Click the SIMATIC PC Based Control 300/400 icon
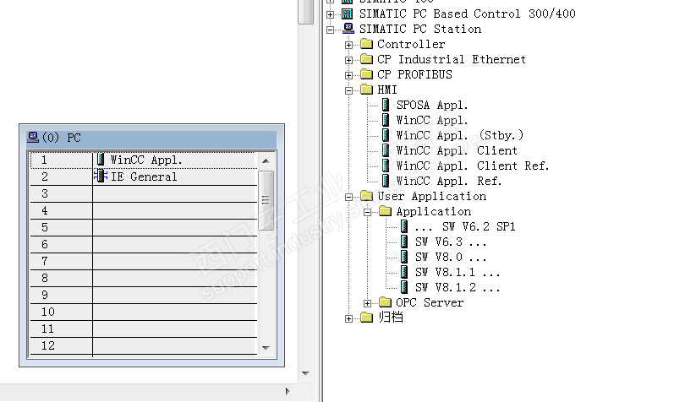Viewport: 674px width, 402px height. click(x=348, y=14)
